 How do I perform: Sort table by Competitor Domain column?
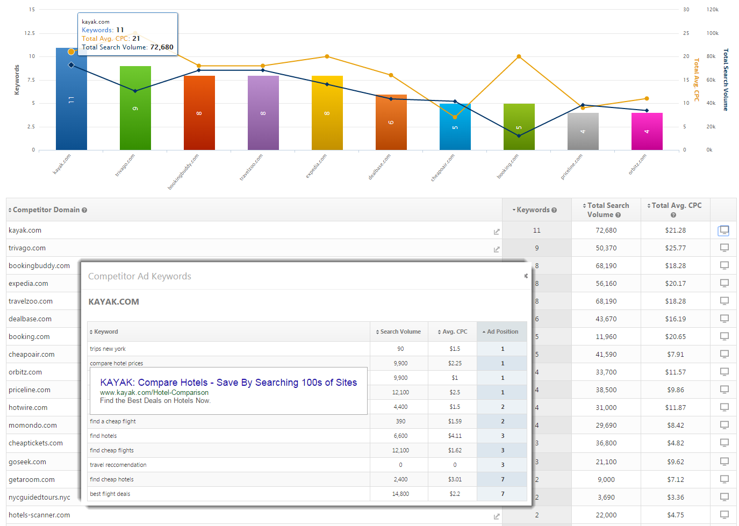pos(46,210)
